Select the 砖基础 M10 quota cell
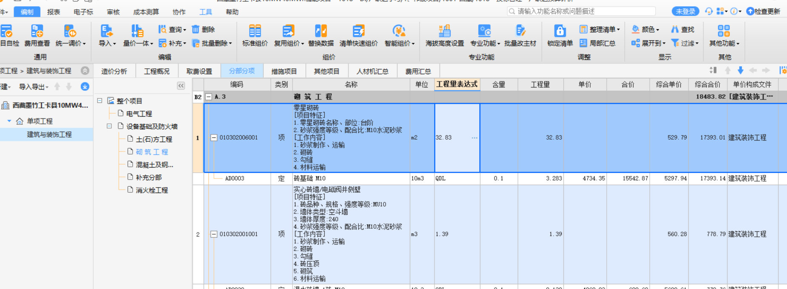Image resolution: width=787 pixels, height=289 pixels. (351, 178)
